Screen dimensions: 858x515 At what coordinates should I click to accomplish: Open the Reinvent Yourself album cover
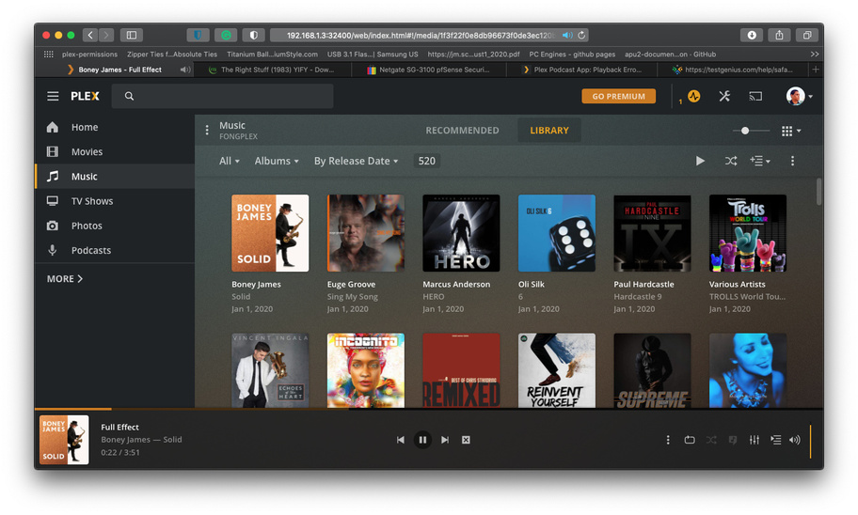click(557, 370)
